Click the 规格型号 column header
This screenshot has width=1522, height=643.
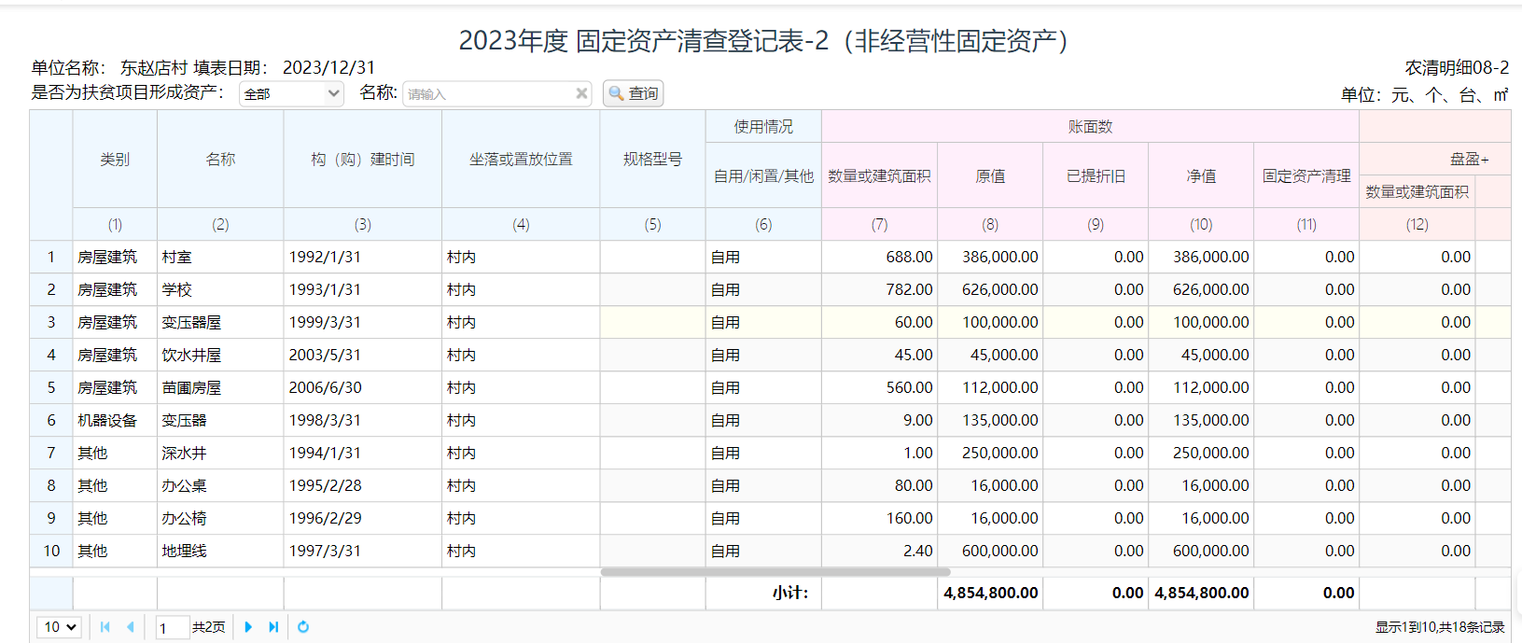click(x=652, y=160)
